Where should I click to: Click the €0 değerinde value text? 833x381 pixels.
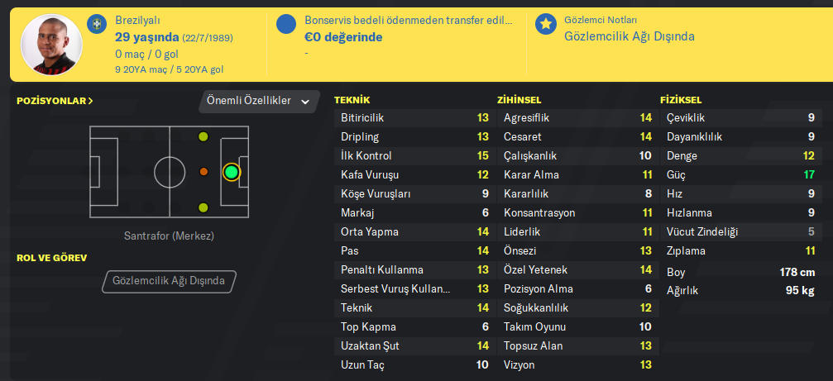(x=343, y=37)
